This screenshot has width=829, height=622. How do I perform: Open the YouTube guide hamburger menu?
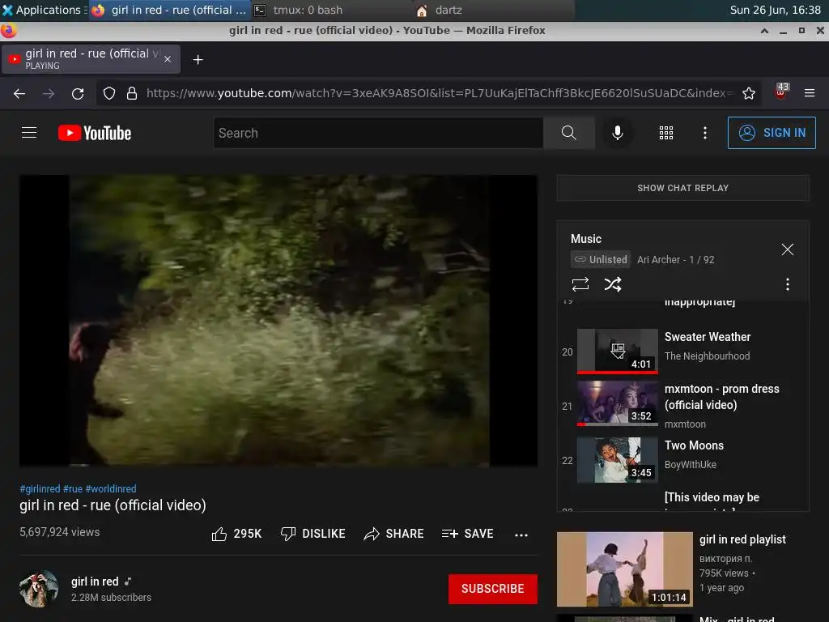pos(29,133)
